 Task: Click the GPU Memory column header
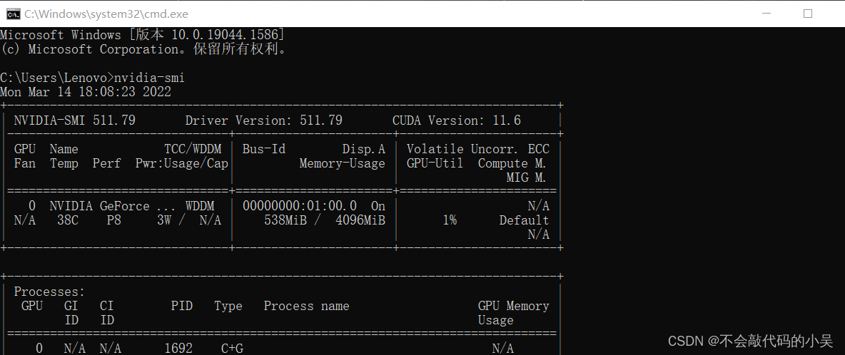pyautogui.click(x=514, y=306)
